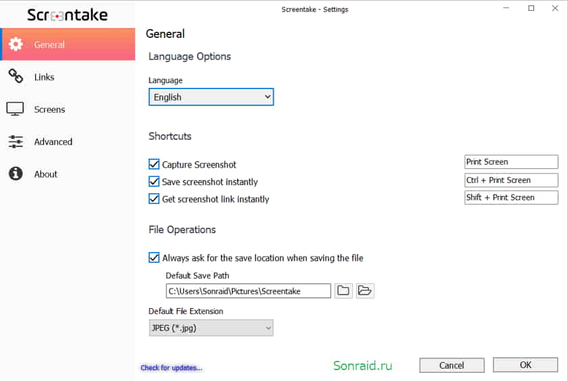Click the Screens monitor icon
Screen dimensions: 568x381
click(15, 109)
